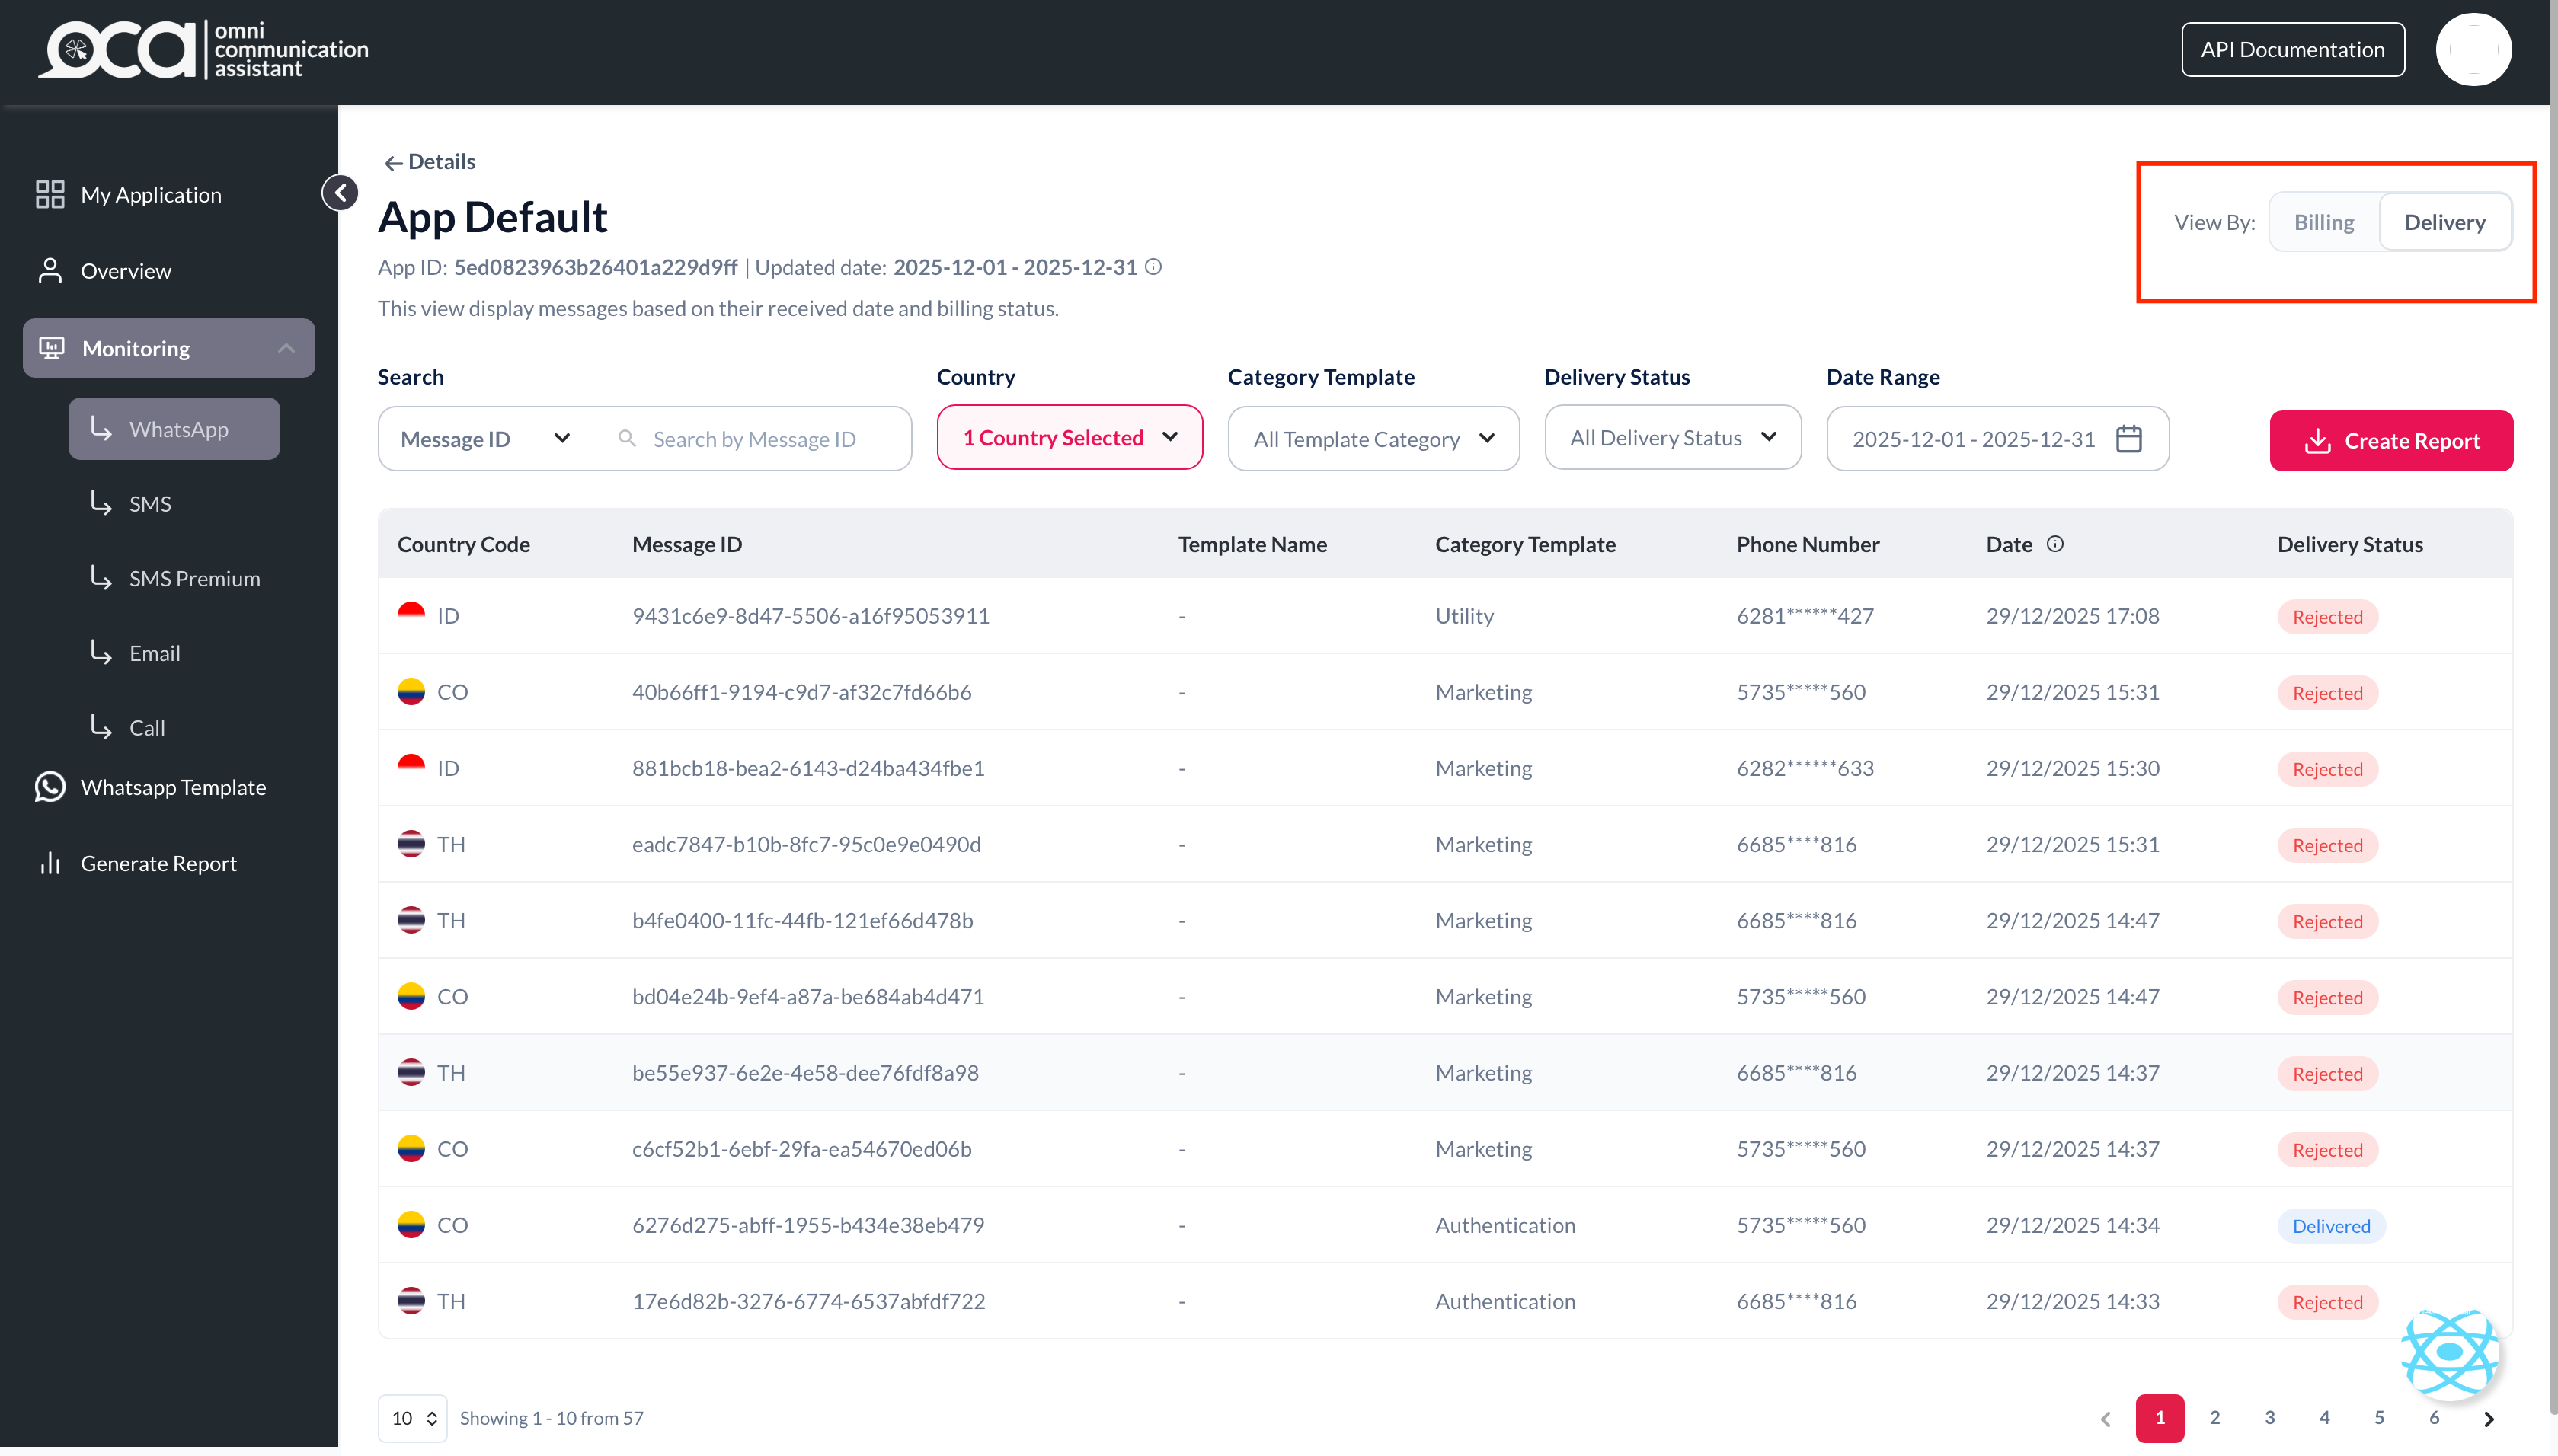Click the calendar icon in Date Range
Screen dimensions: 2558x1456
point(2128,439)
